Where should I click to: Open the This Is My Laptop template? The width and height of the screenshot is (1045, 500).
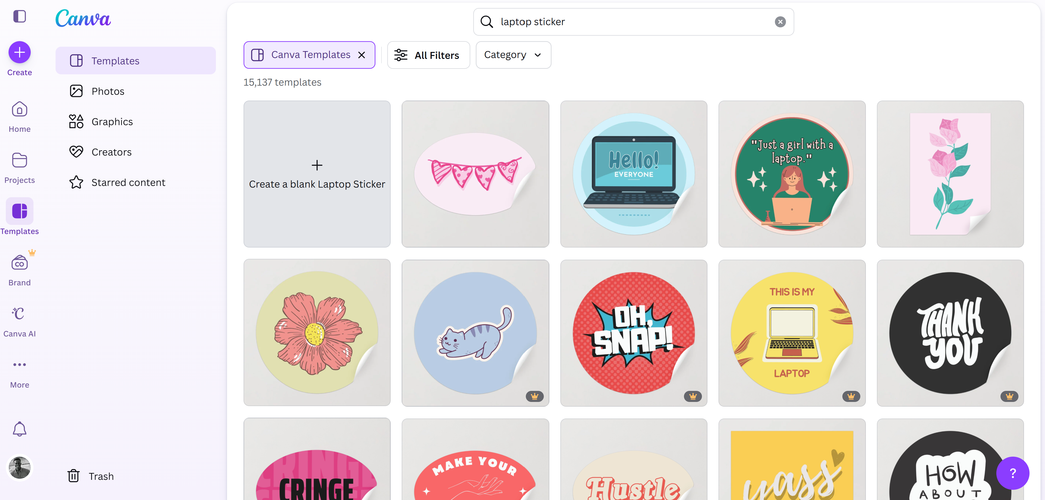[x=791, y=333]
